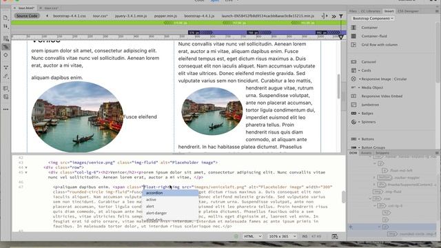Select the large Venice image in left column
The image size is (441, 248).
(77, 117)
